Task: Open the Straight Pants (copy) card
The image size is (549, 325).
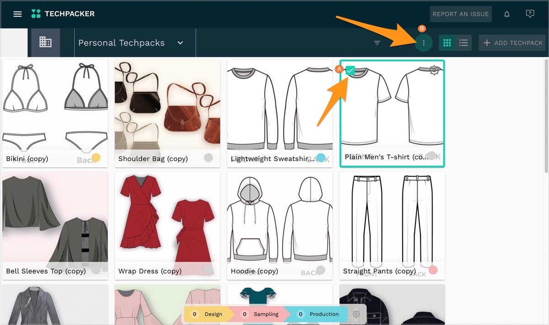Action: point(392,226)
